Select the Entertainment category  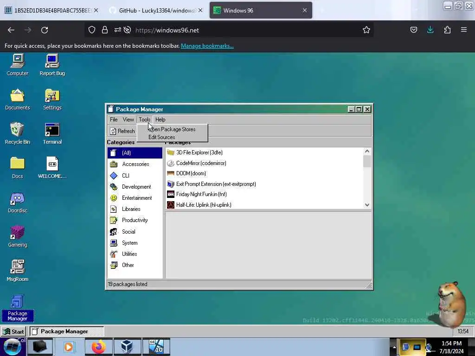135,198
